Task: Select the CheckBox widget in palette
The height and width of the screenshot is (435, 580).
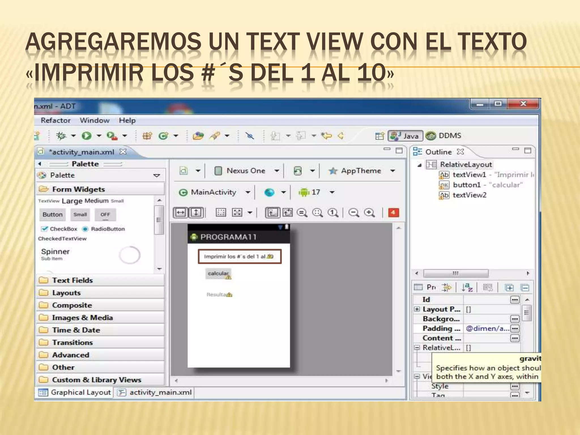Action: (x=59, y=229)
